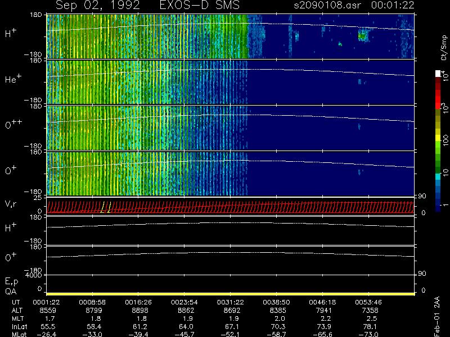Click the date title 'Sep 02, 1992'

[97, 5]
